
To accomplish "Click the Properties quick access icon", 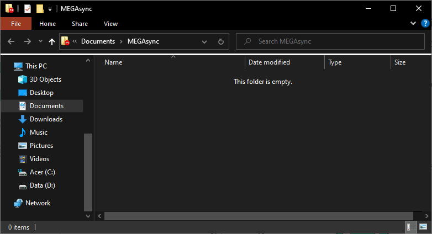I will [x=28, y=8].
